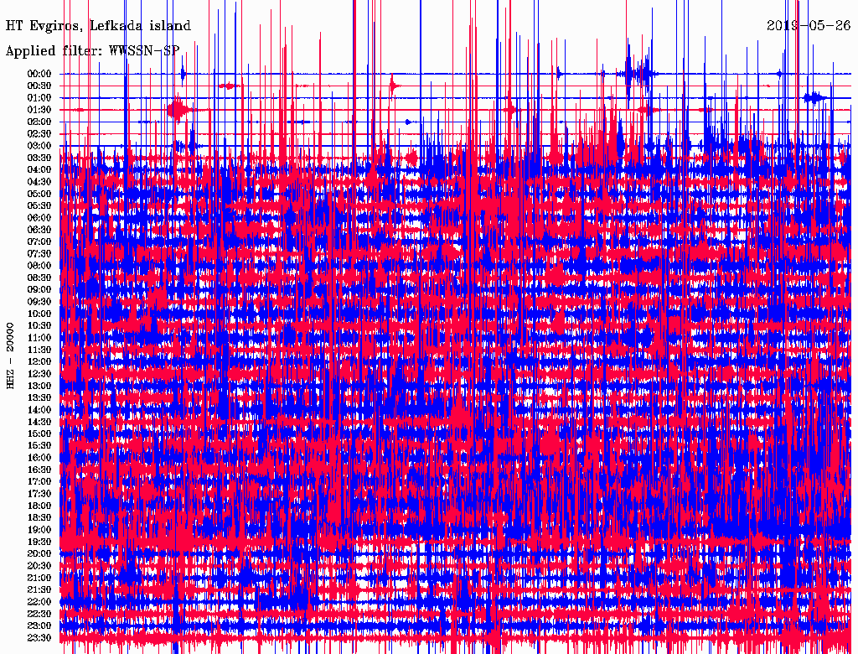Select the 17:00 time label
This screenshot has width=858, height=654.
(x=39, y=482)
